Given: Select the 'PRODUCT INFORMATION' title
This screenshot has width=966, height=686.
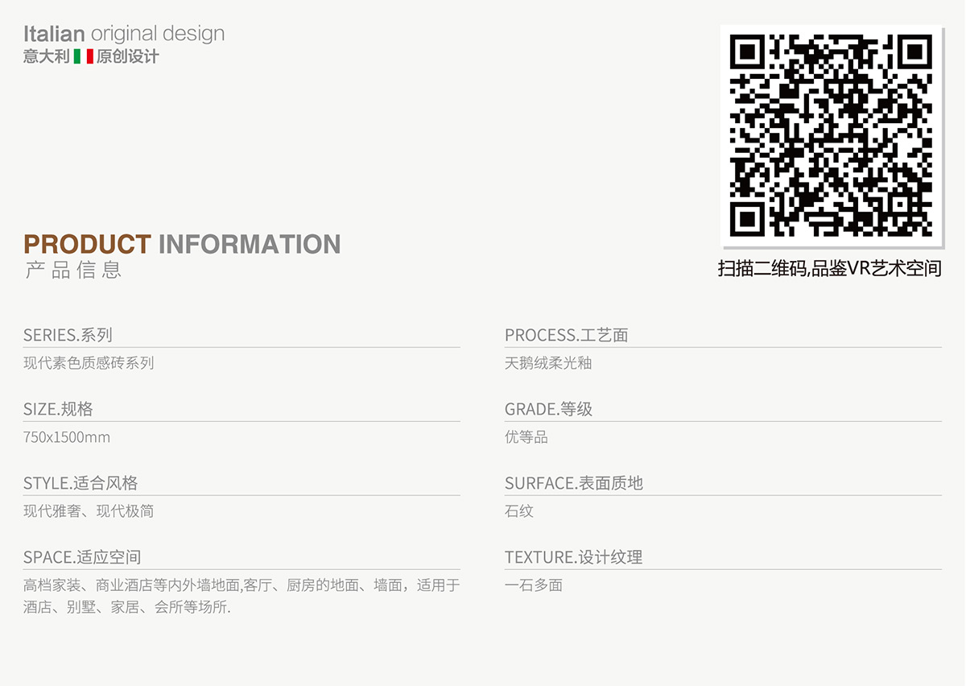Looking at the screenshot, I should (182, 244).
